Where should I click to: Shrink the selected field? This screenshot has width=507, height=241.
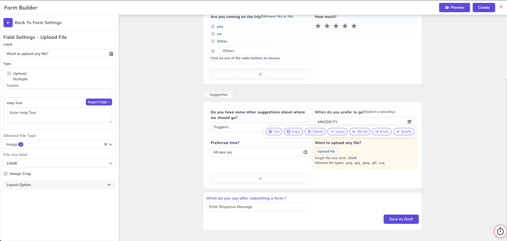click(x=360, y=132)
